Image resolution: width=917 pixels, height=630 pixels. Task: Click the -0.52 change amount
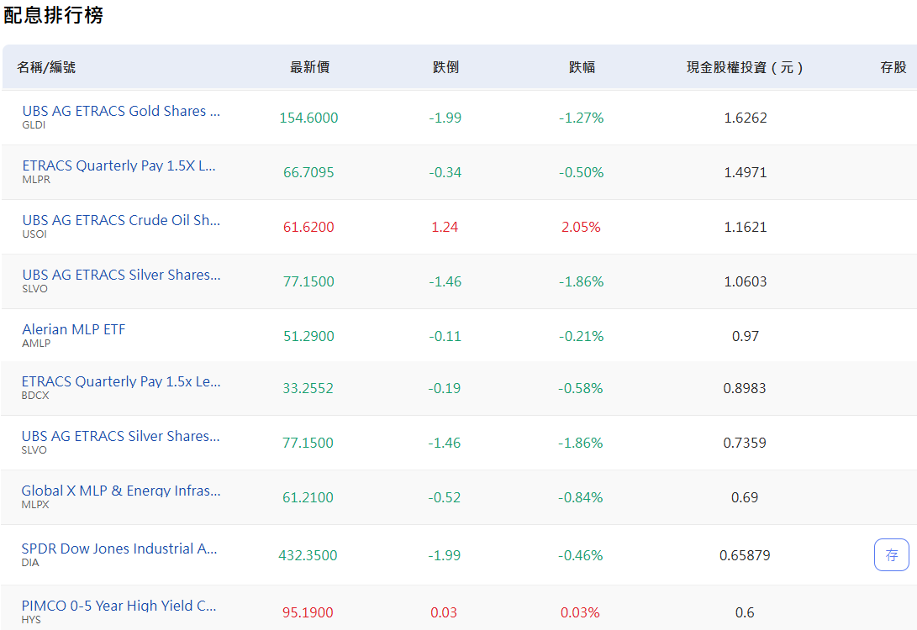click(x=445, y=498)
